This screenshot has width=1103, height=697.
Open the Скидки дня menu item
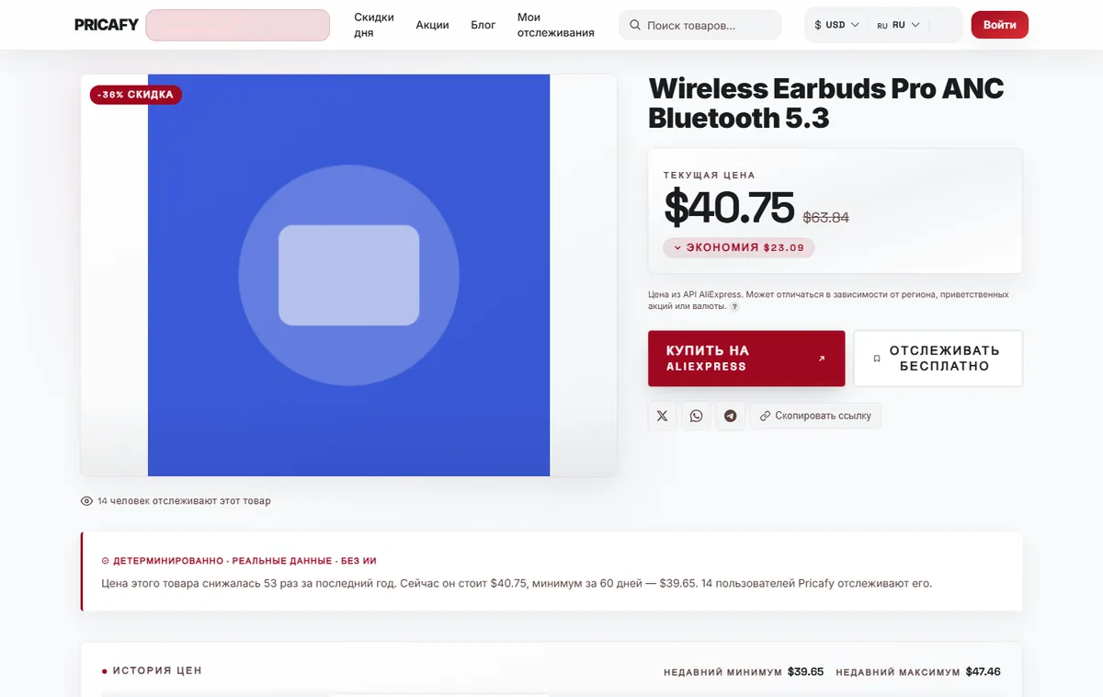(x=374, y=25)
